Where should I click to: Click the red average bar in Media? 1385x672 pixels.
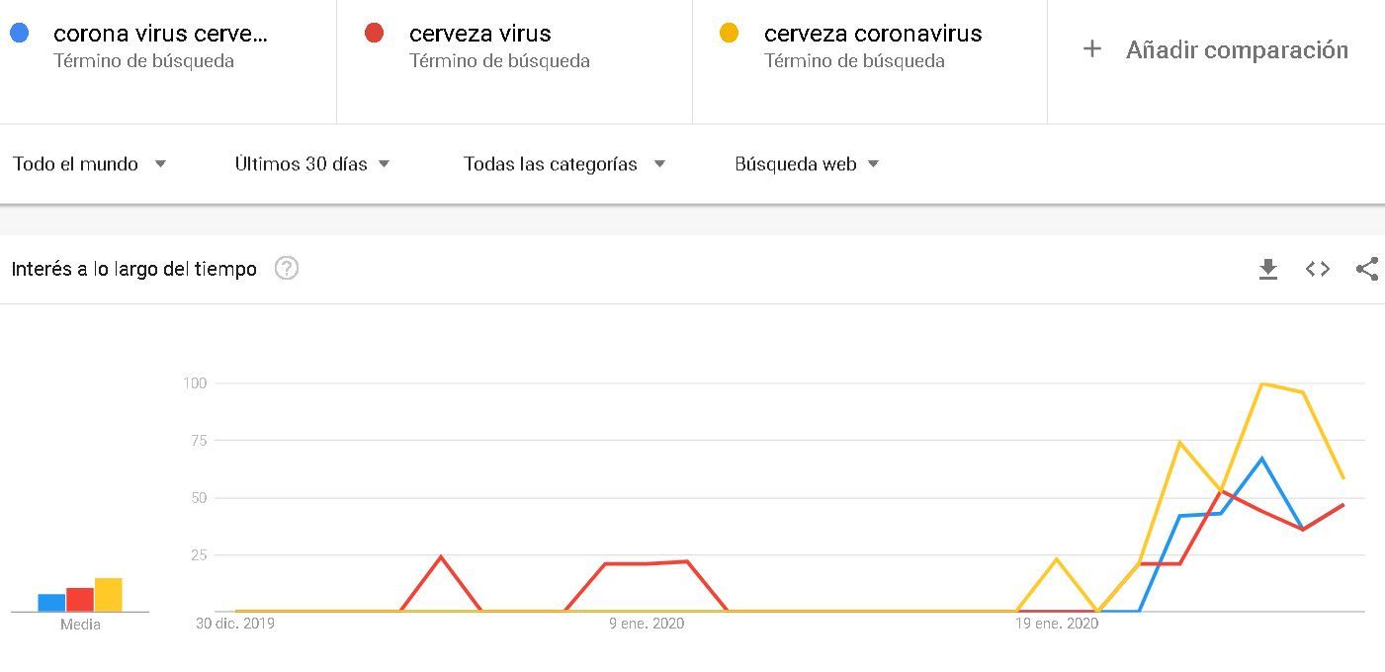click(x=80, y=600)
